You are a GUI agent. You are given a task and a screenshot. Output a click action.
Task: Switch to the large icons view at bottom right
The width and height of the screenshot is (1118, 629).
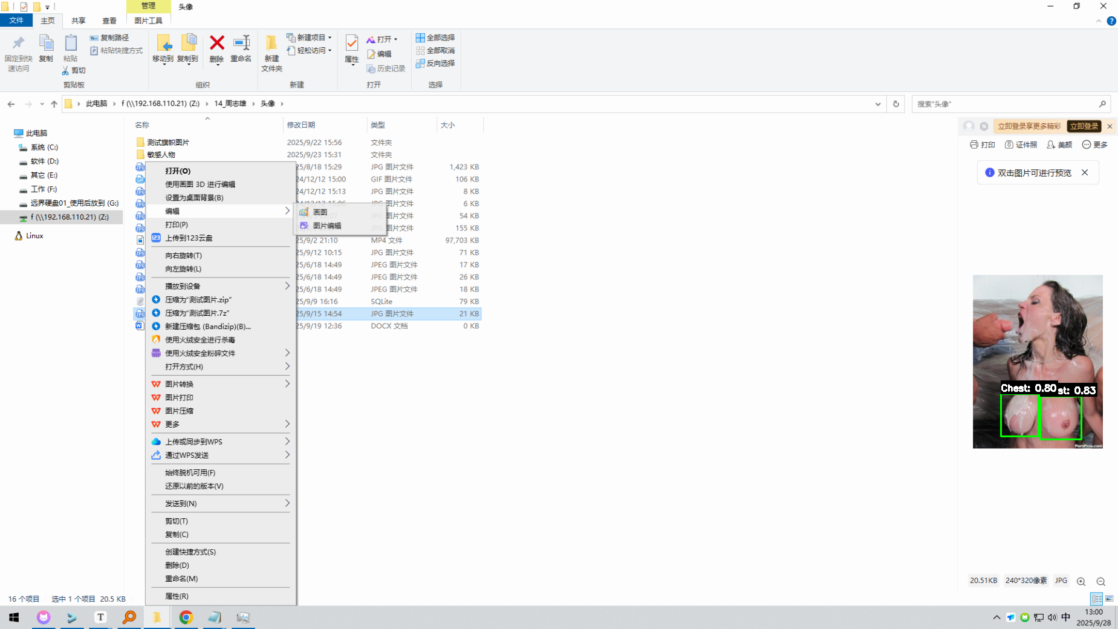pos(1109,599)
